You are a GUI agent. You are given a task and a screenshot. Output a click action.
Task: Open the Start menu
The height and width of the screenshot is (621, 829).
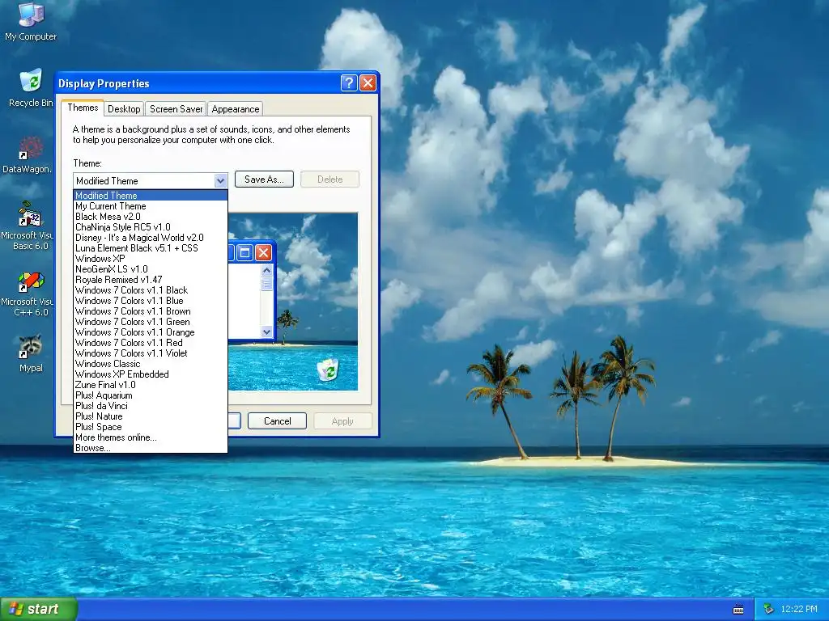pos(39,609)
